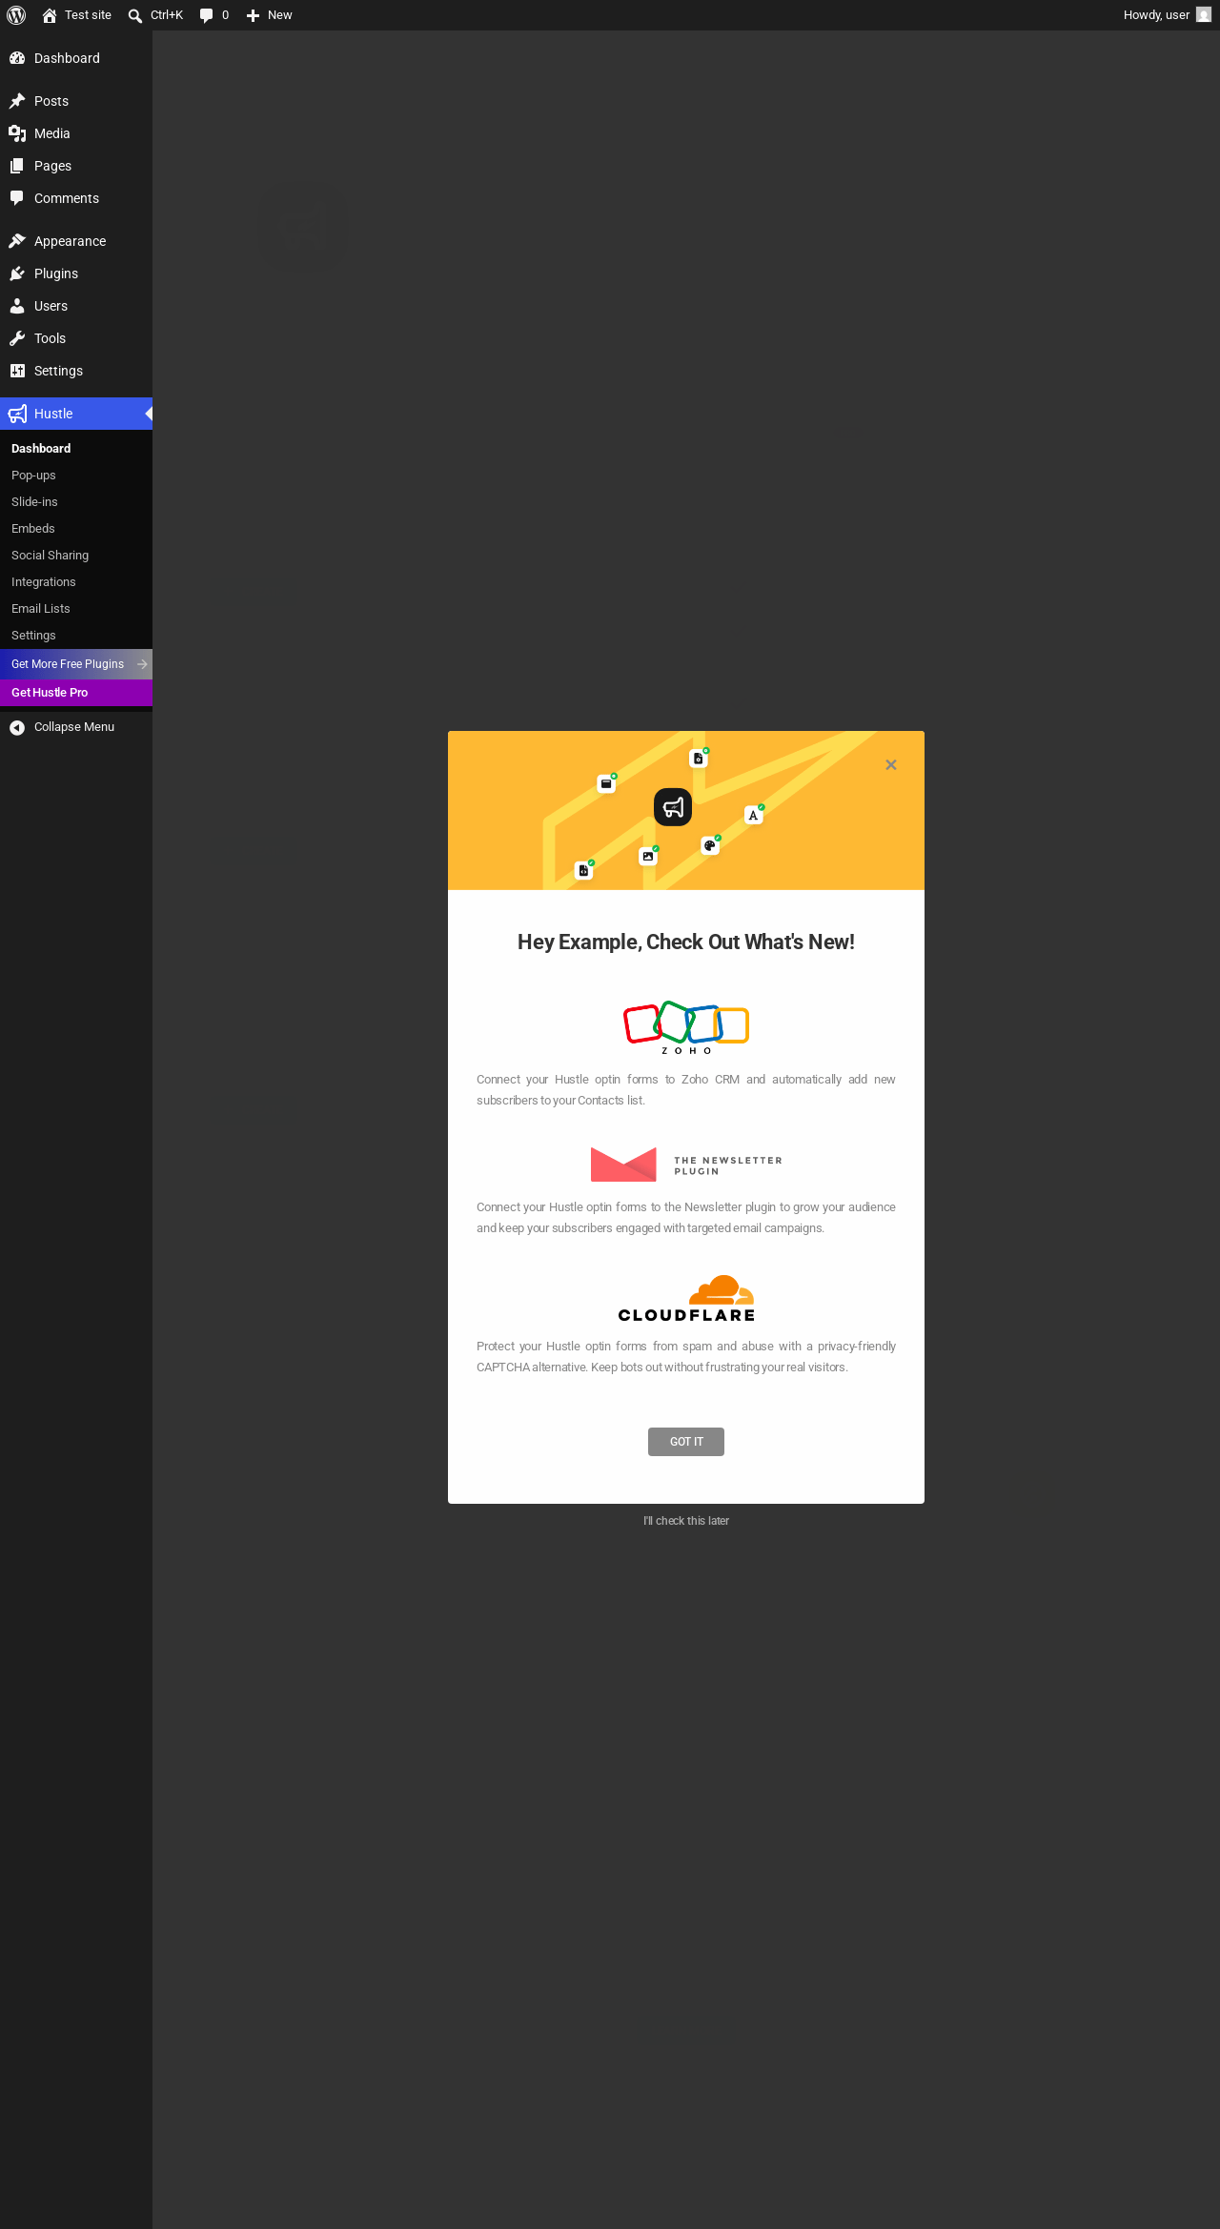The width and height of the screenshot is (1220, 2229).
Task: Click the Zoho CRM description text
Action: pos(686,1090)
